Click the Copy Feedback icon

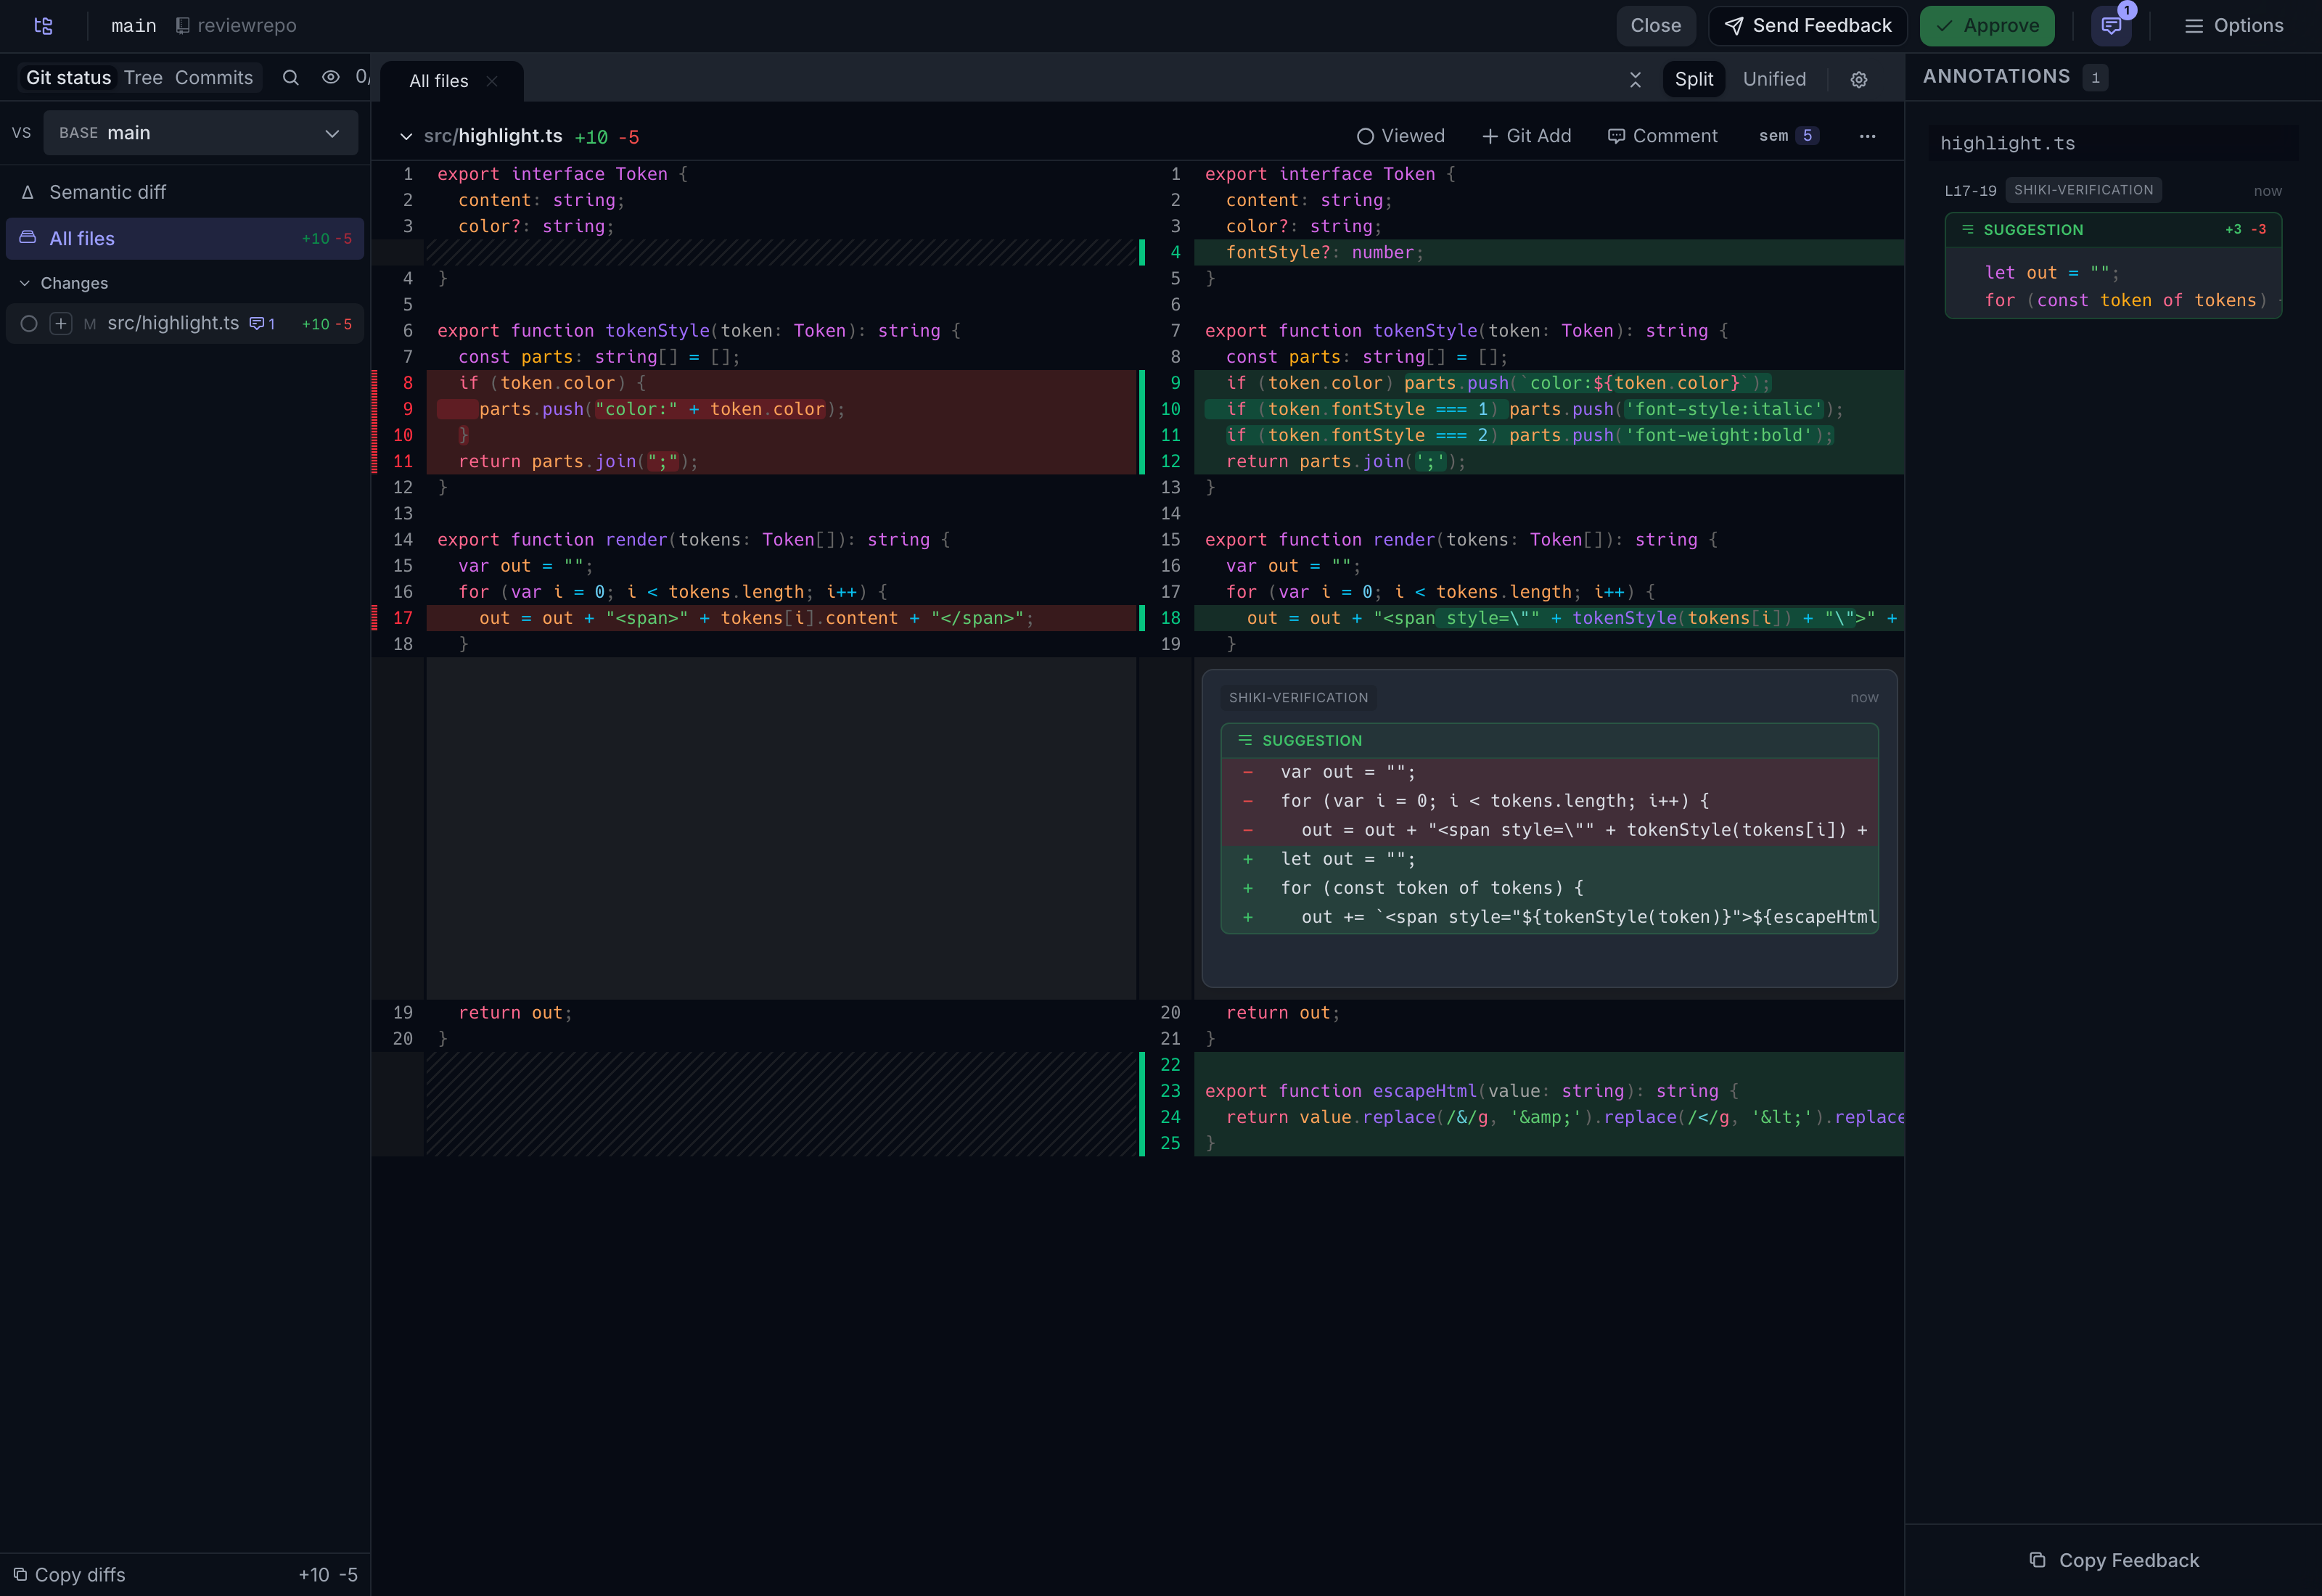click(x=2037, y=1560)
